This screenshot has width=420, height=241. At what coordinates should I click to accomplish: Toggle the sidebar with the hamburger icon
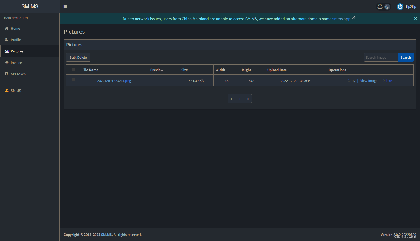(65, 6)
